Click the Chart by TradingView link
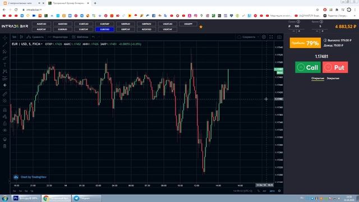359x202 pixels. coord(30,177)
